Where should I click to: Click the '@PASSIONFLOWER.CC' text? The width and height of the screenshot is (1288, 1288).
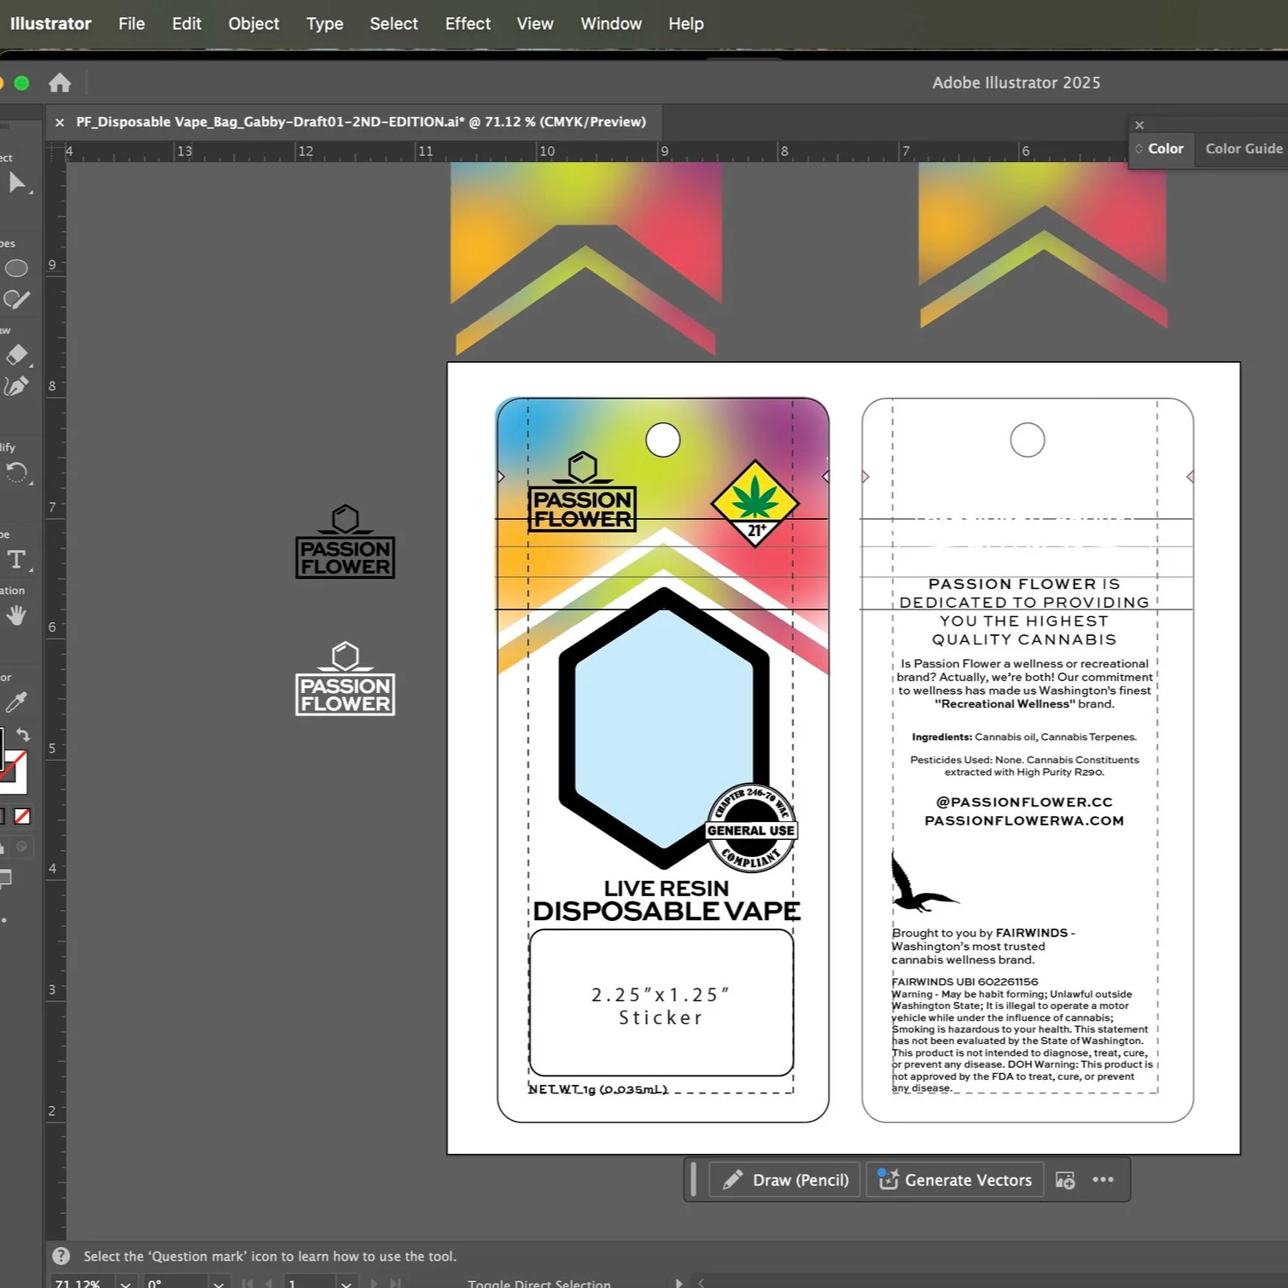[x=1024, y=801]
